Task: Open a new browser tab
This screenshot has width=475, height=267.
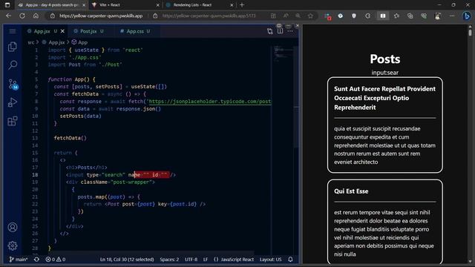Action: (242, 5)
